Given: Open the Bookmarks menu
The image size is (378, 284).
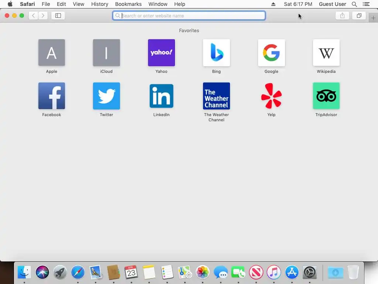Looking at the screenshot, I should pyautogui.click(x=128, y=4).
